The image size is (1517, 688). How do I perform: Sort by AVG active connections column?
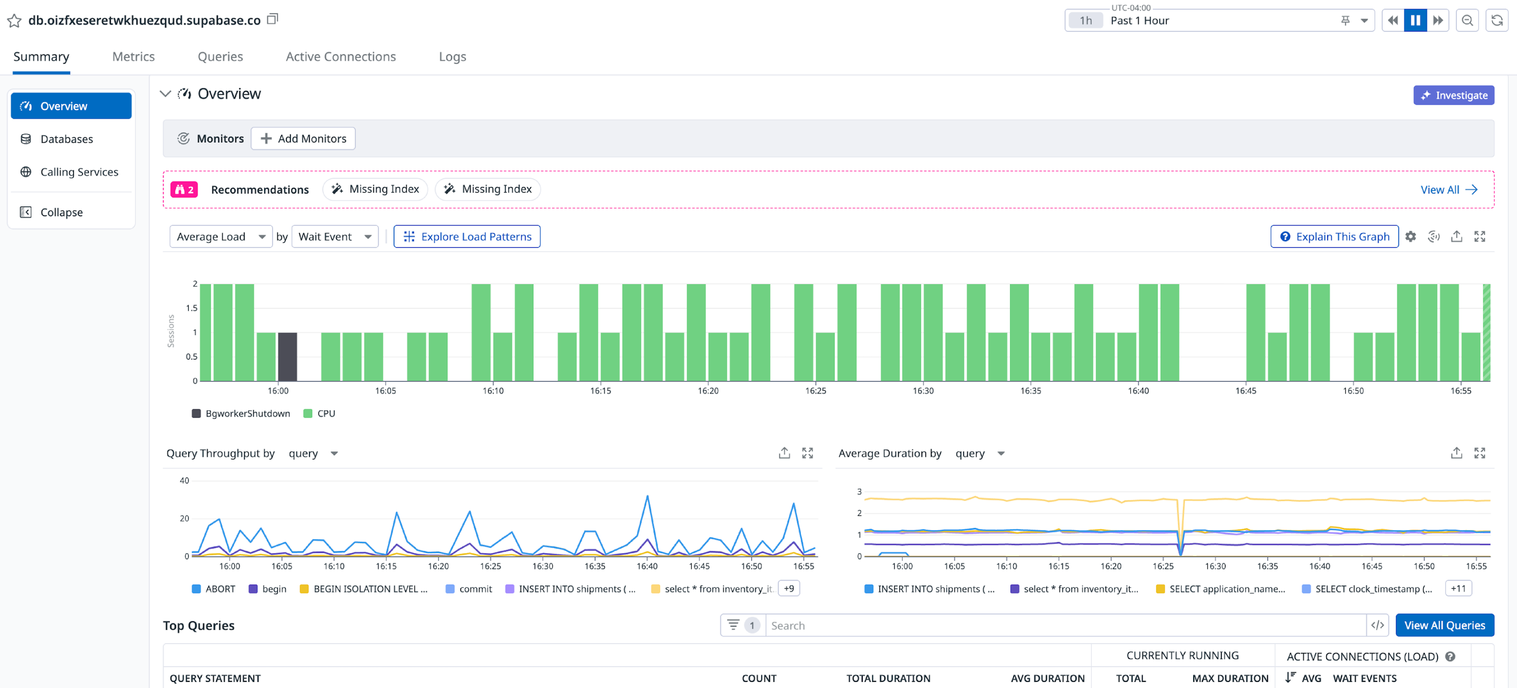[1303, 678]
